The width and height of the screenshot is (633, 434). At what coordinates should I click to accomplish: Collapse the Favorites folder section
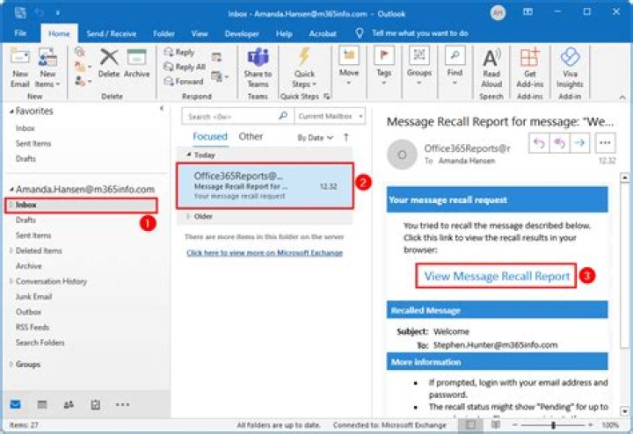11,112
